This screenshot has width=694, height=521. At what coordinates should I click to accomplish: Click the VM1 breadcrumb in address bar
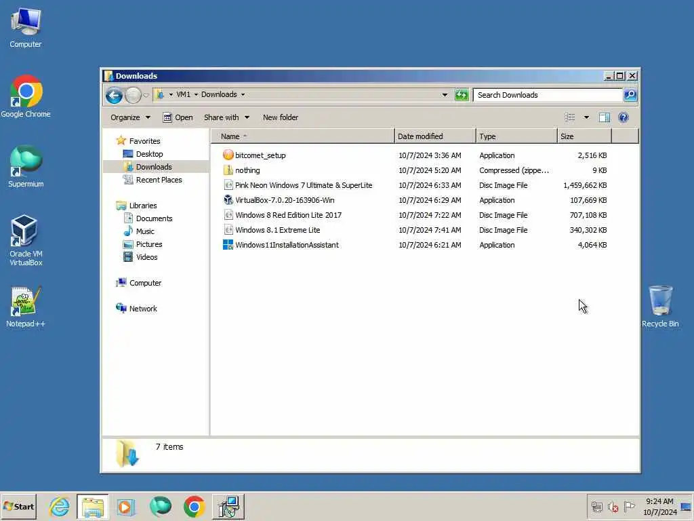click(183, 94)
